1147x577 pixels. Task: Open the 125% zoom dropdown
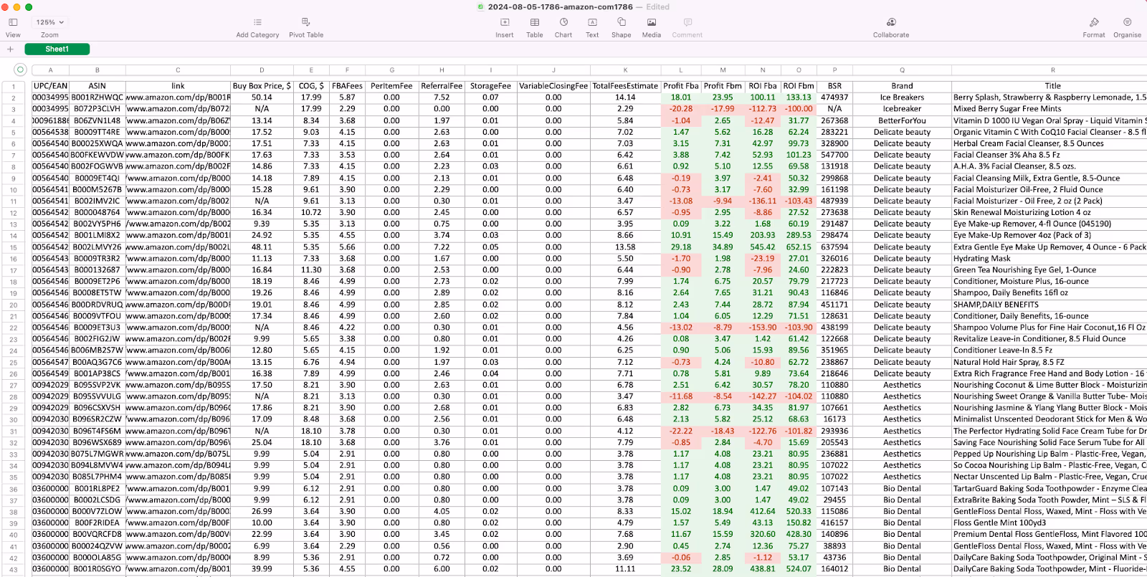(49, 22)
